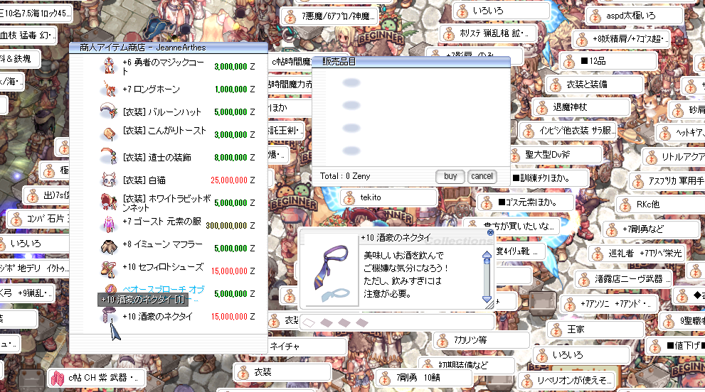The image size is (705, 392).
Task: Close the 酒豪のネクタイ description panel
Action: 490,232
